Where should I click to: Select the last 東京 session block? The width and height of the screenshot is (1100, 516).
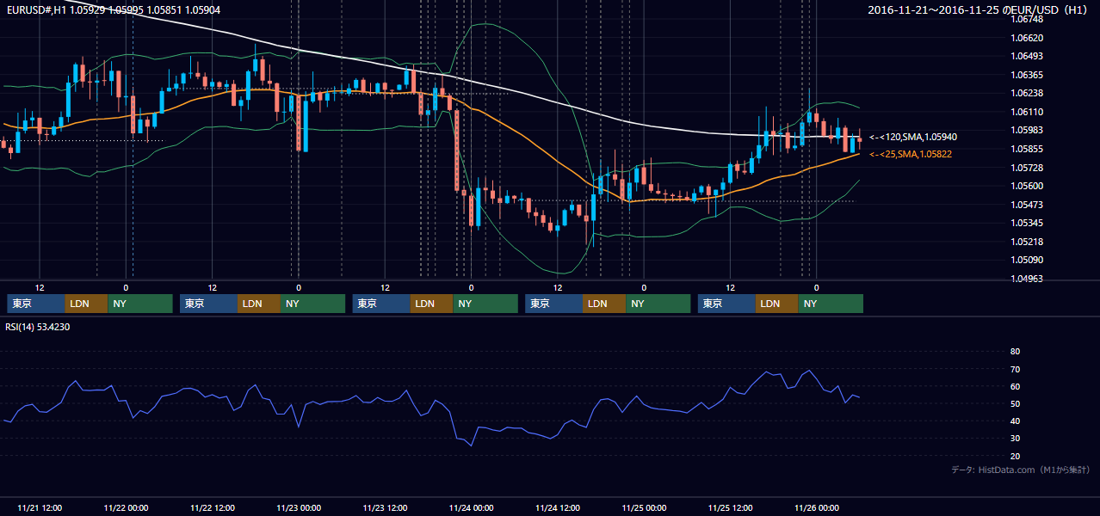727,304
